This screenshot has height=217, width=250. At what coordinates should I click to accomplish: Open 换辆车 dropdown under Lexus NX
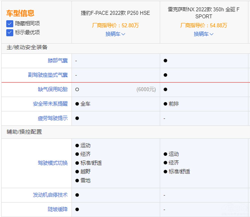point(203,34)
